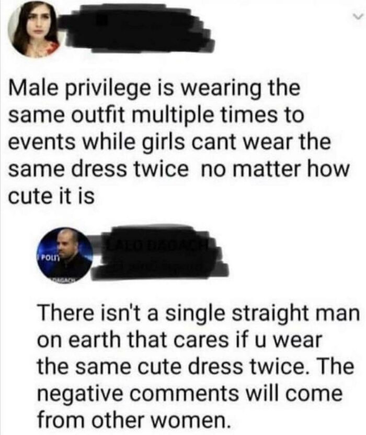Click the 'Male privilege is wearing the' line

coord(155,88)
